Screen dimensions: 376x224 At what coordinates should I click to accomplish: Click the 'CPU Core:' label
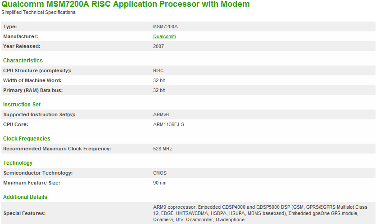click(x=16, y=124)
